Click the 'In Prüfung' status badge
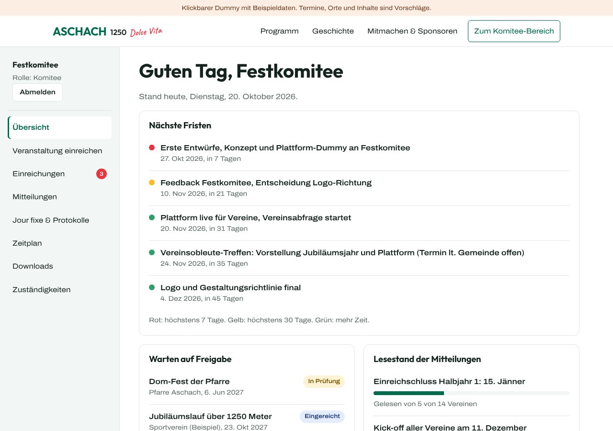 pos(324,381)
